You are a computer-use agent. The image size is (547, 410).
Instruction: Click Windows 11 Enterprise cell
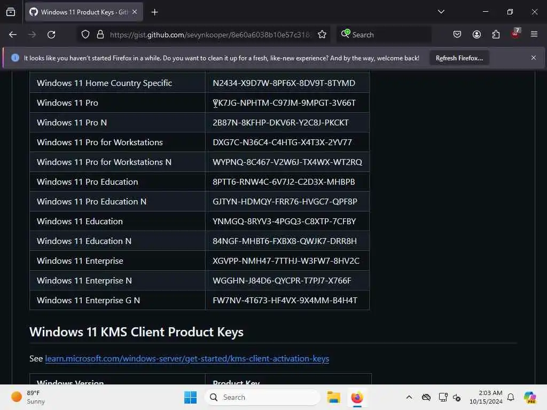[x=118, y=261]
